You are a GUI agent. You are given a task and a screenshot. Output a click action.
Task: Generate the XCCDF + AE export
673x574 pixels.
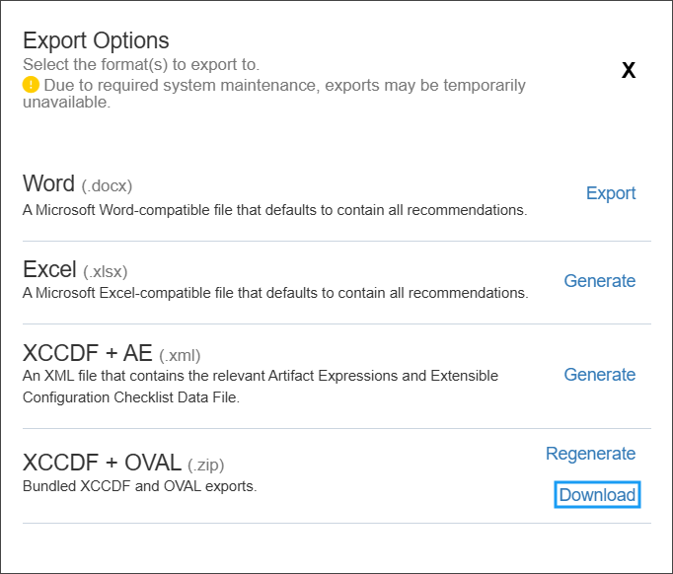click(x=599, y=375)
